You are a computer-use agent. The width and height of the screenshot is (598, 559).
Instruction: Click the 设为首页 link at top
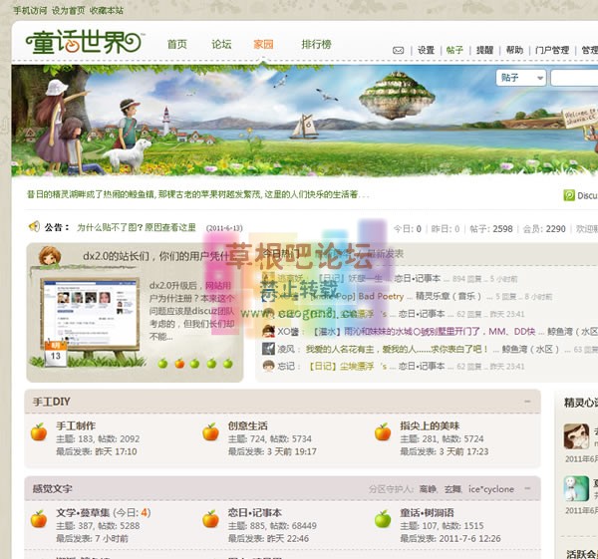[x=69, y=10]
